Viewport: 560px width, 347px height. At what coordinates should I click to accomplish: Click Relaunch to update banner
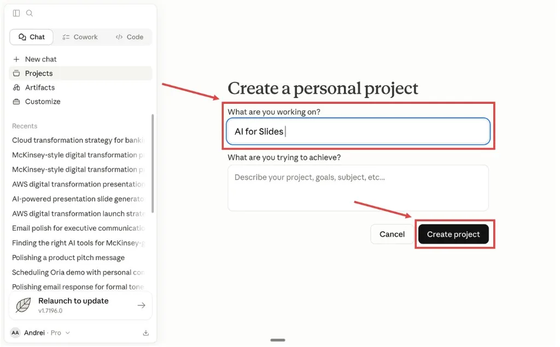pyautogui.click(x=81, y=305)
